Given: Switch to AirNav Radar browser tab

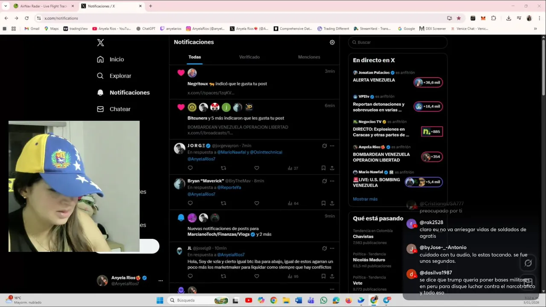Looking at the screenshot, I should pos(43,6).
